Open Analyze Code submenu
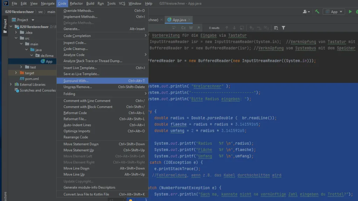 coord(102,55)
